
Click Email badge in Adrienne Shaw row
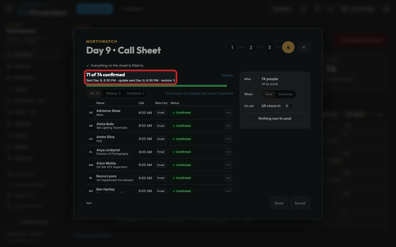point(161,113)
